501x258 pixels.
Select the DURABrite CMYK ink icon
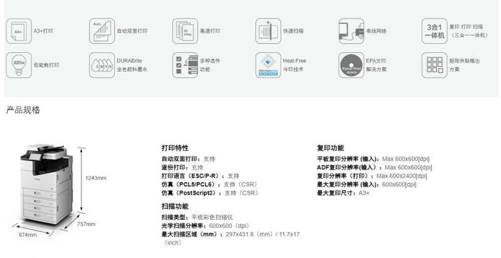click(x=102, y=65)
